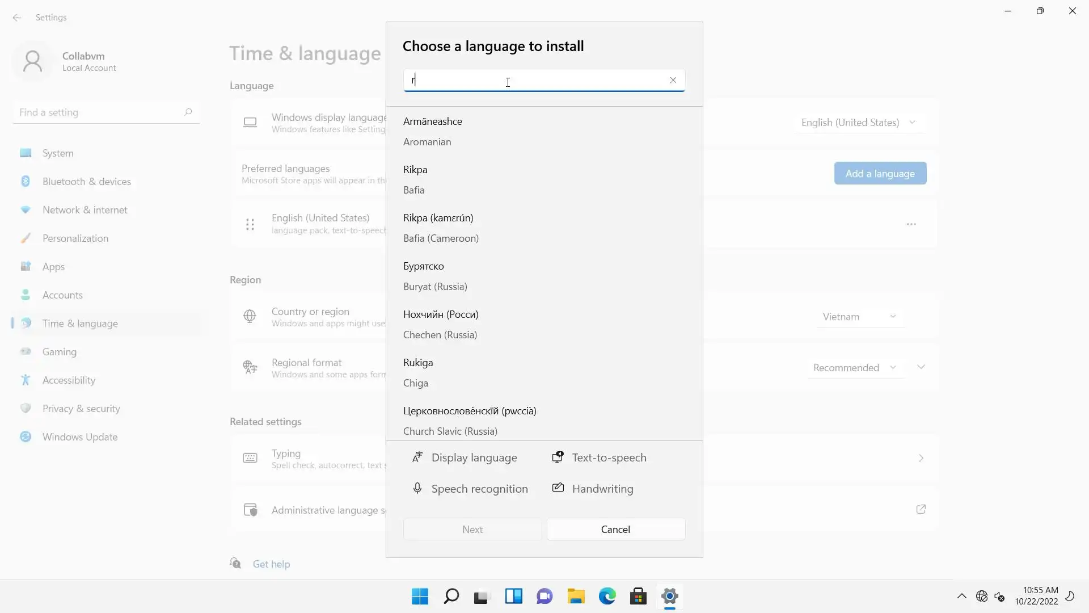Launch Microsoft Store from taskbar
This screenshot has height=613, width=1089.
(638, 597)
